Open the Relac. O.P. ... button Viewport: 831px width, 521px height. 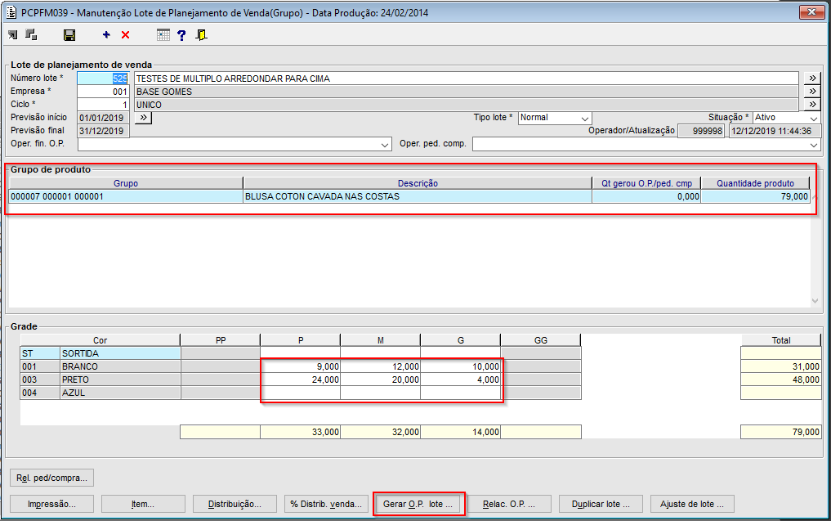pos(509,504)
